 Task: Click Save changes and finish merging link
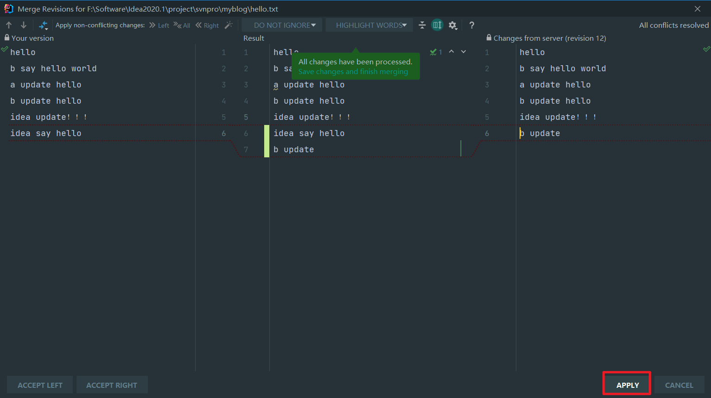353,72
